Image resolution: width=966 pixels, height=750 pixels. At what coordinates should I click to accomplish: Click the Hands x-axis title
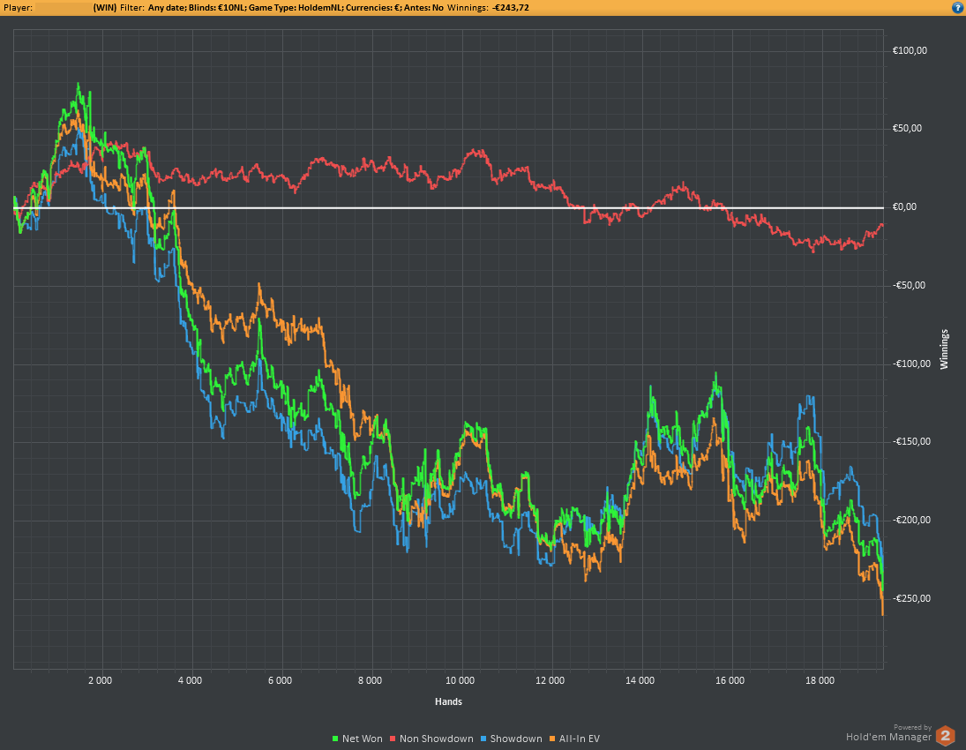pos(448,701)
